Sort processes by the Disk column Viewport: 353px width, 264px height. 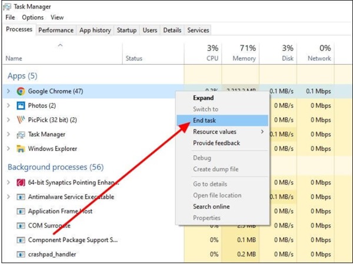point(288,59)
